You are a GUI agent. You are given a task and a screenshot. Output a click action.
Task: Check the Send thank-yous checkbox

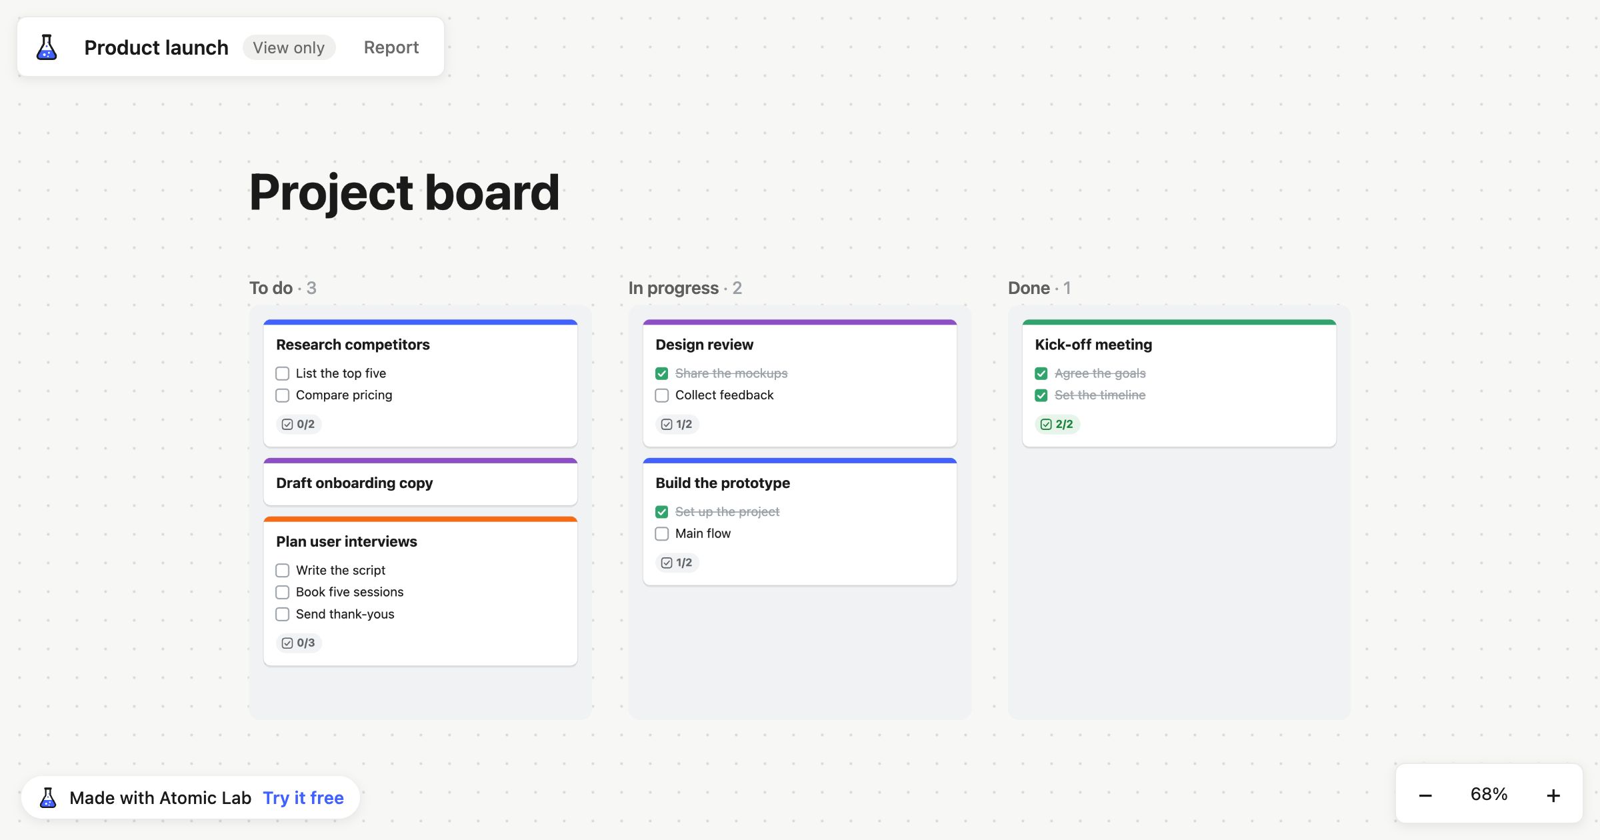(x=283, y=614)
